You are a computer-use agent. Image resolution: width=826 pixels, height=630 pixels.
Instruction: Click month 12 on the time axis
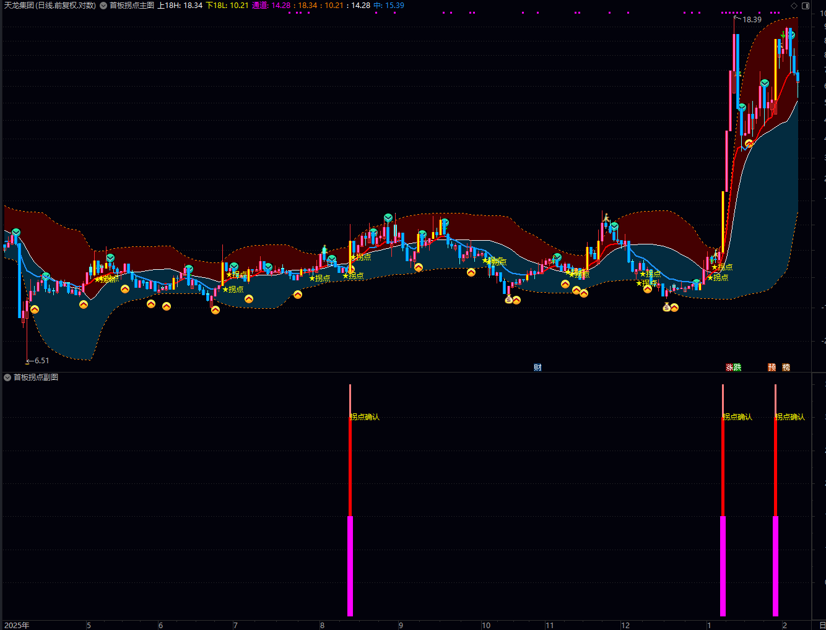coord(625,626)
